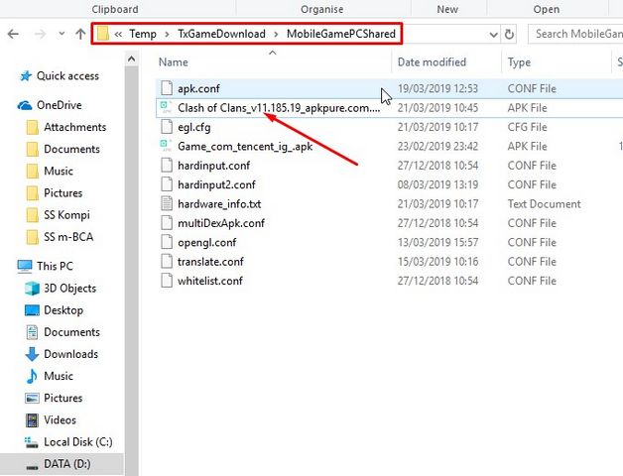Click Text Document type cell
The image size is (623, 476).
pos(544,204)
